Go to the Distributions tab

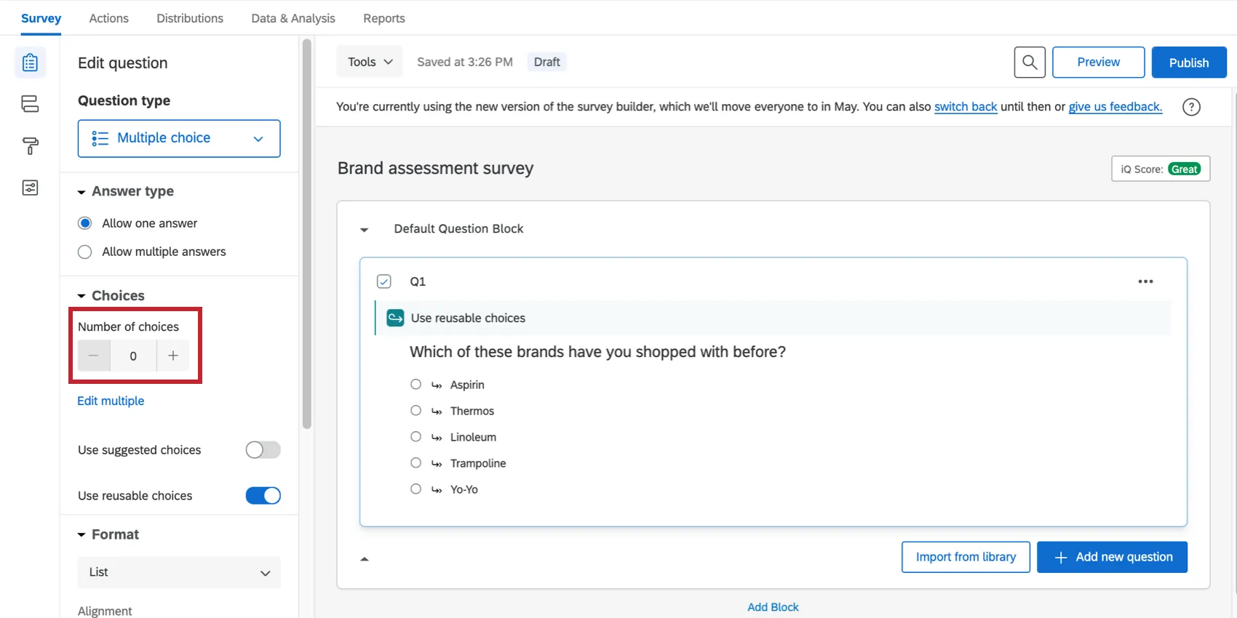pos(190,18)
